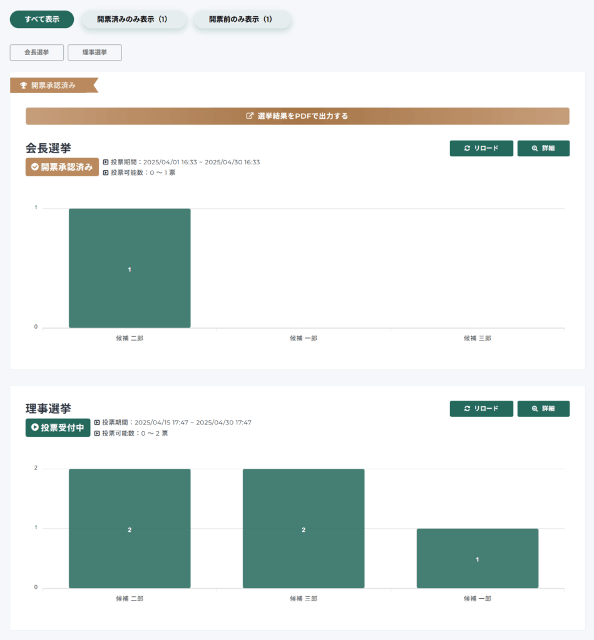
Task: Click the 投票受付中 status badge
Action: point(58,427)
